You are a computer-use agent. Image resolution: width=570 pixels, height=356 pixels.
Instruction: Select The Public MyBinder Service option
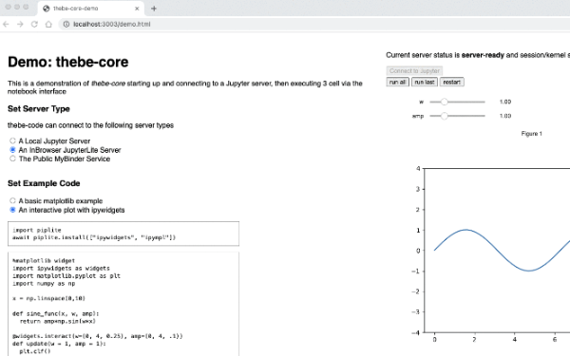point(12,159)
